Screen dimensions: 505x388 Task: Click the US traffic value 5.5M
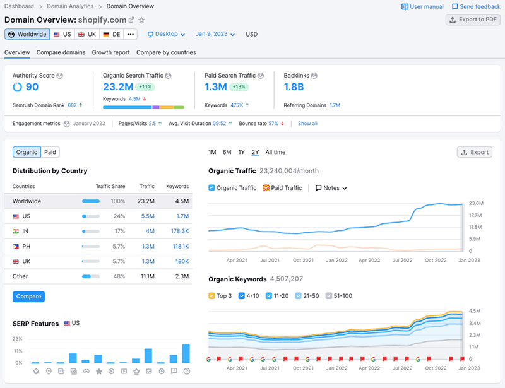[x=148, y=216]
